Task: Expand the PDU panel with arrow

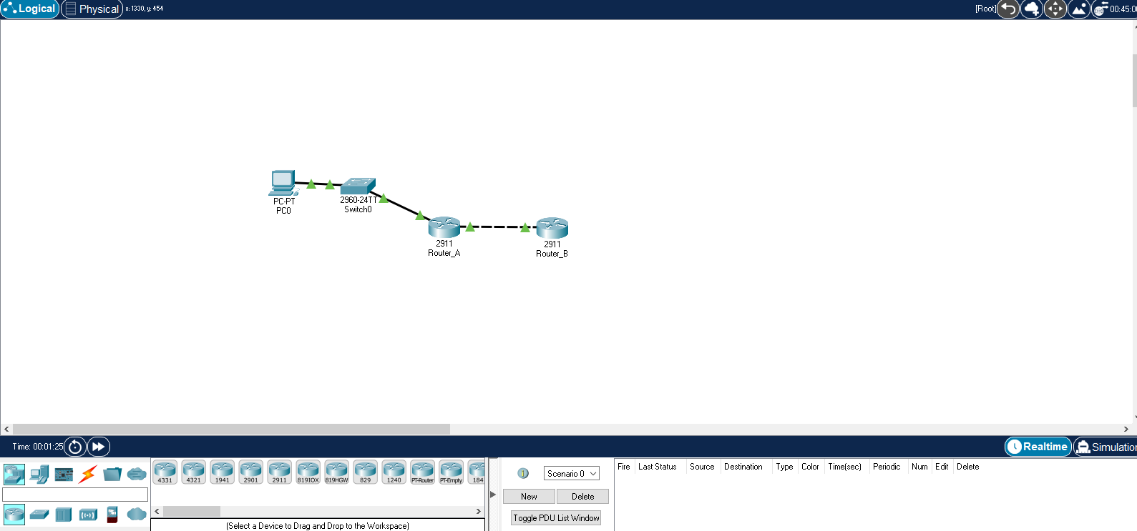Action: [x=493, y=495]
